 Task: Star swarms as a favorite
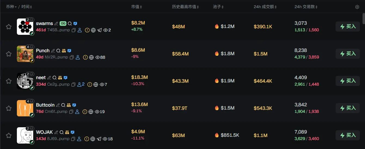pos(9,27)
